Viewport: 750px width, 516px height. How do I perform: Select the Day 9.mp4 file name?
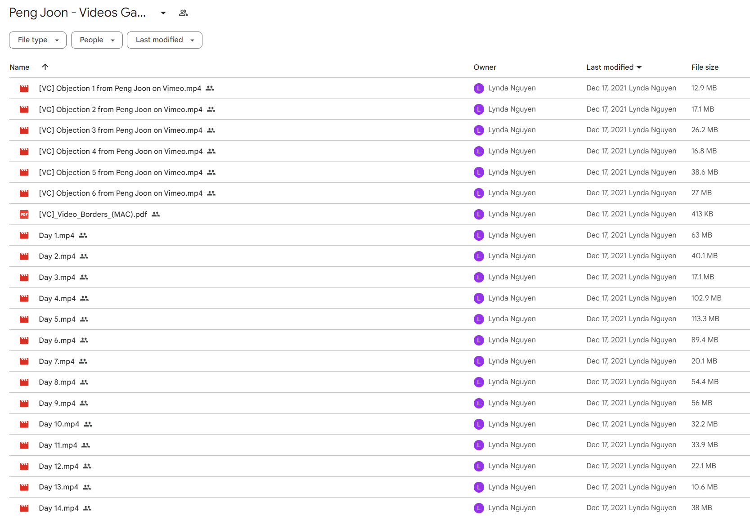click(x=57, y=403)
